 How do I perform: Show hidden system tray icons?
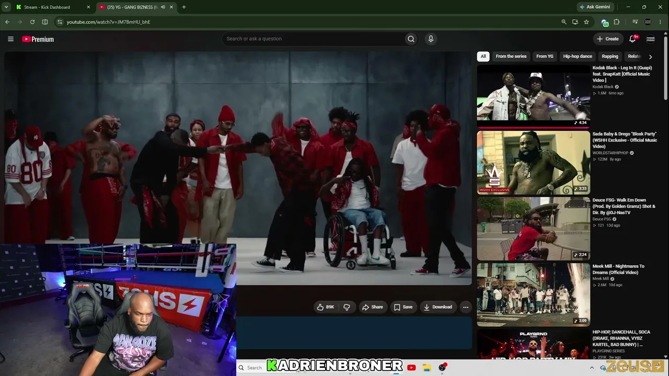591,368
